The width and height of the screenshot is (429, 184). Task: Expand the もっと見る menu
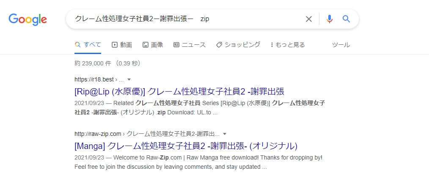coord(288,45)
